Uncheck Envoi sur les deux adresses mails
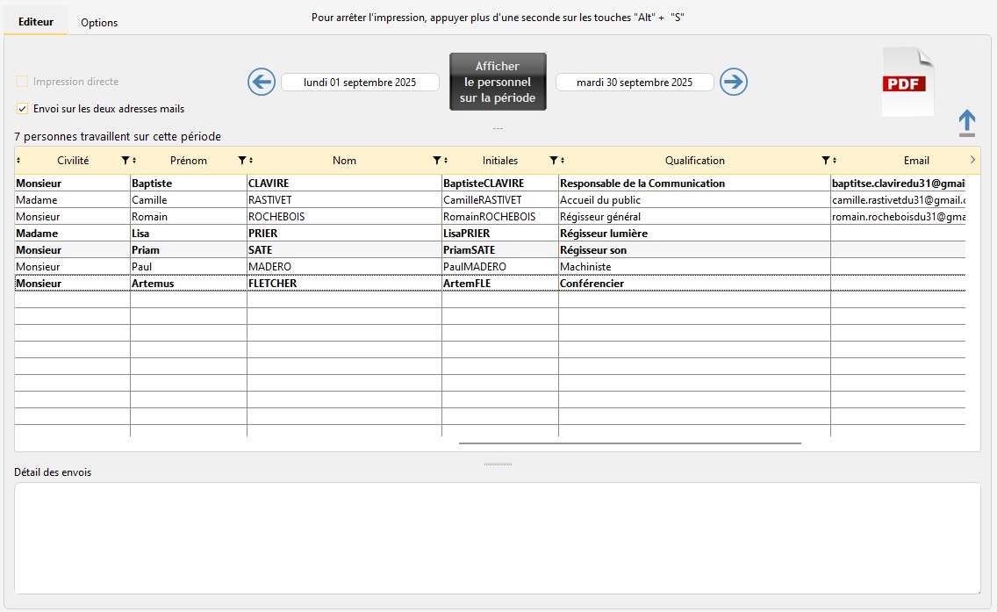Viewport: 997px width, 612px height. [22, 109]
